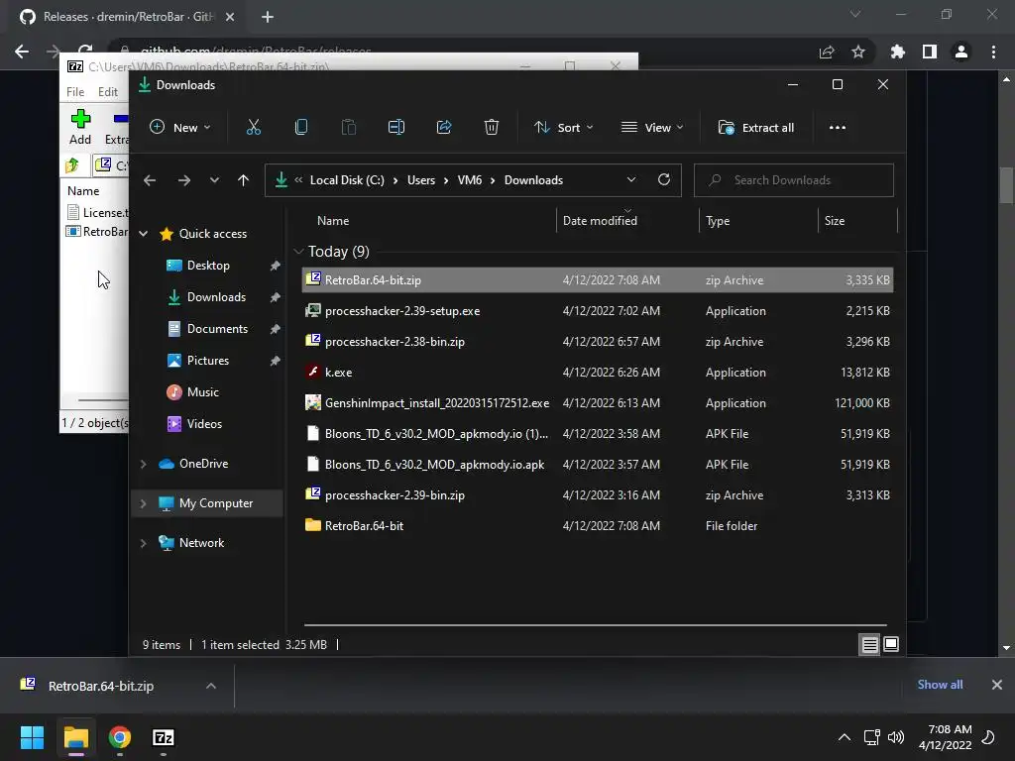Click the Explorer back arrow
This screenshot has height=761, width=1015.
150,180
